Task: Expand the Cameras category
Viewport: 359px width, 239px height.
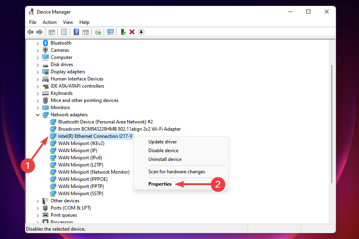Action: [x=38, y=50]
